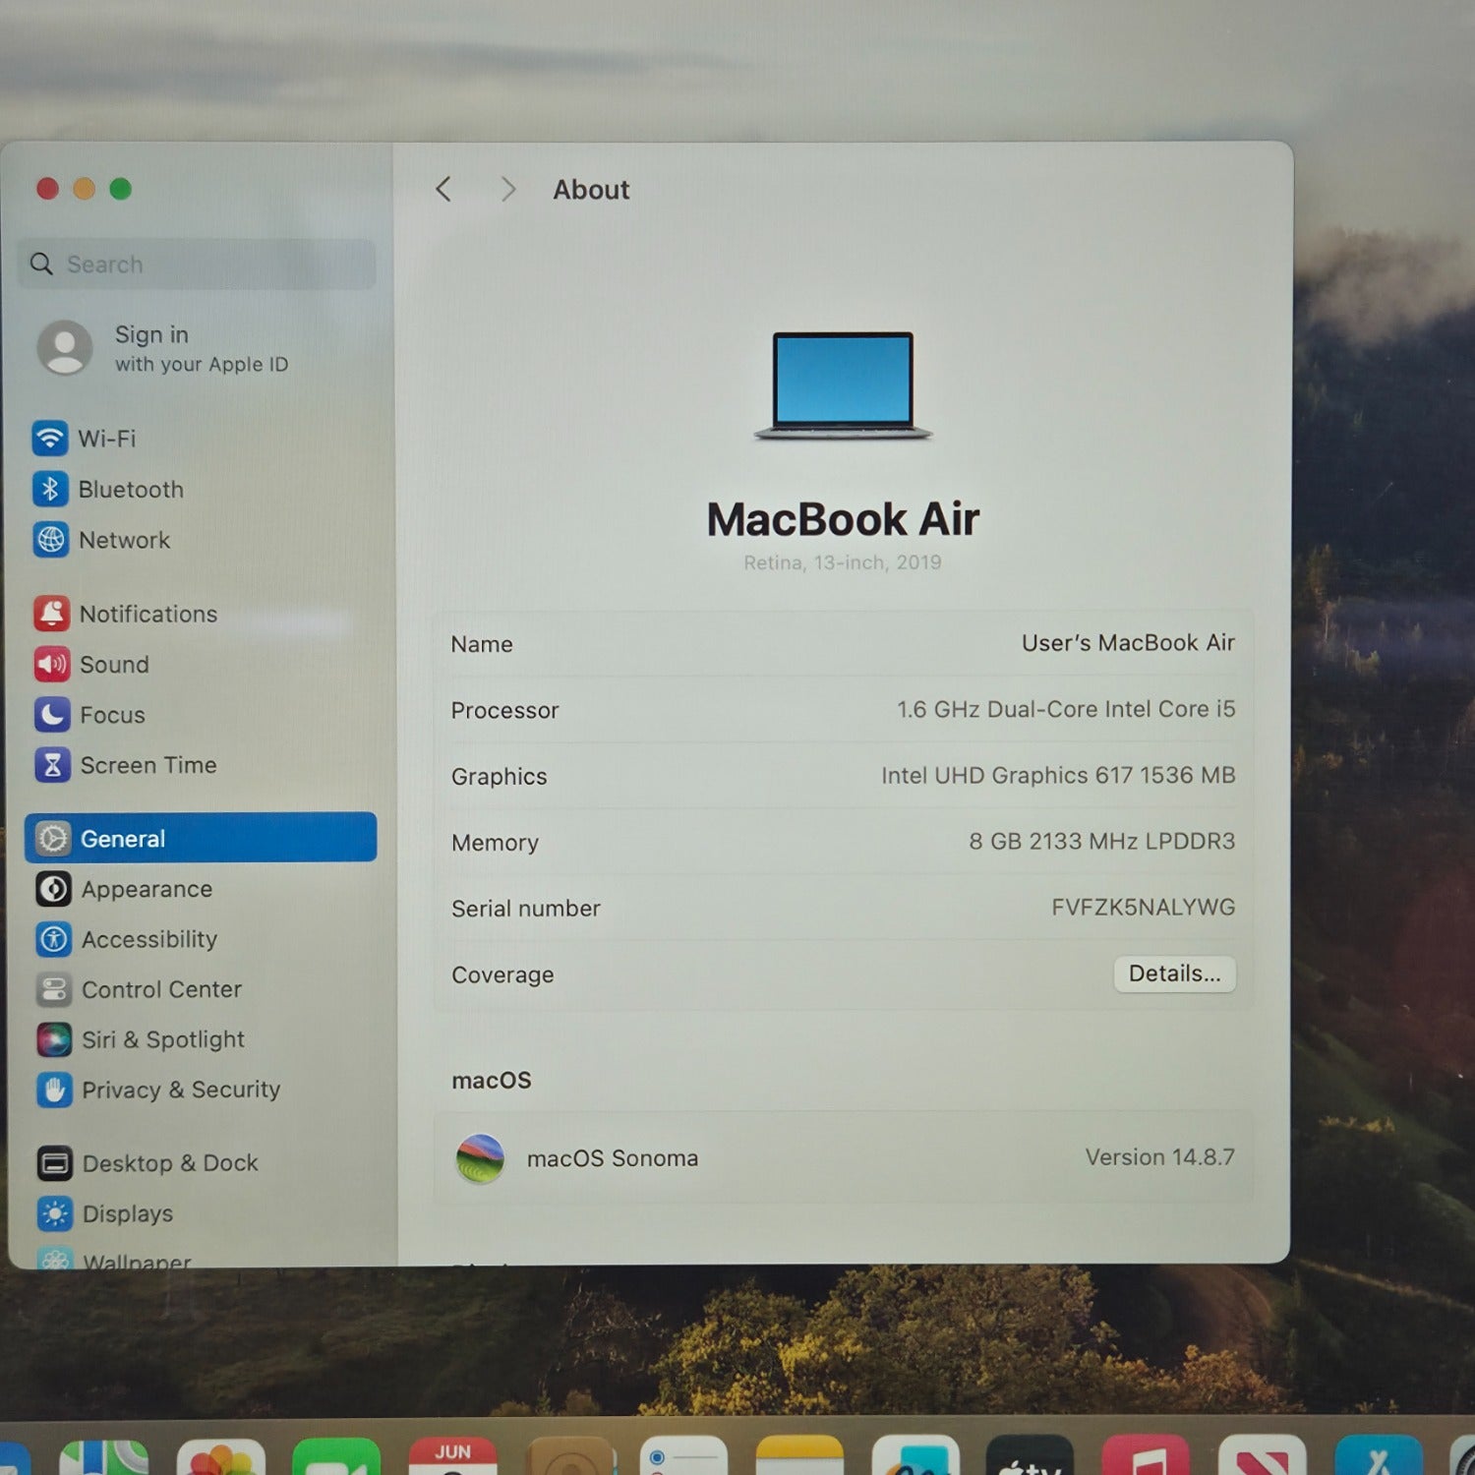Click the MacBook Air laptop image
This screenshot has height=1475, width=1475.
(843, 385)
